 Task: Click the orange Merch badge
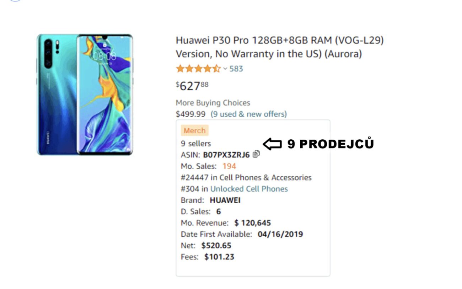194,130
